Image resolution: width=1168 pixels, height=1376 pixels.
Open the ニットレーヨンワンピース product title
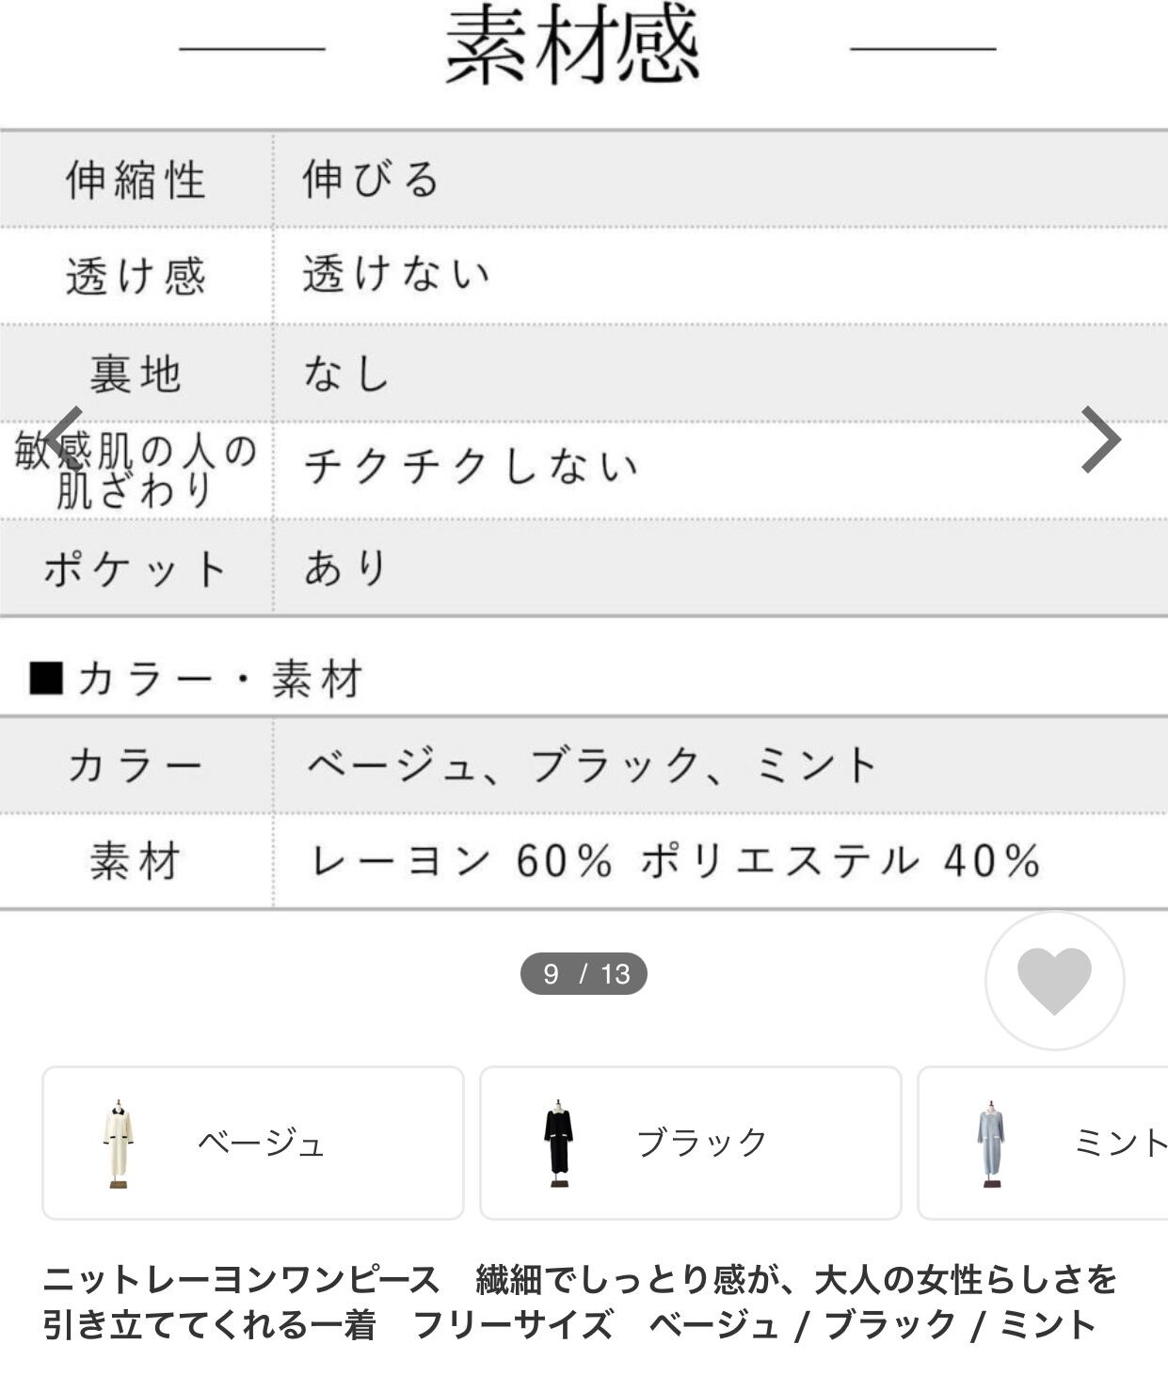coord(580,1302)
